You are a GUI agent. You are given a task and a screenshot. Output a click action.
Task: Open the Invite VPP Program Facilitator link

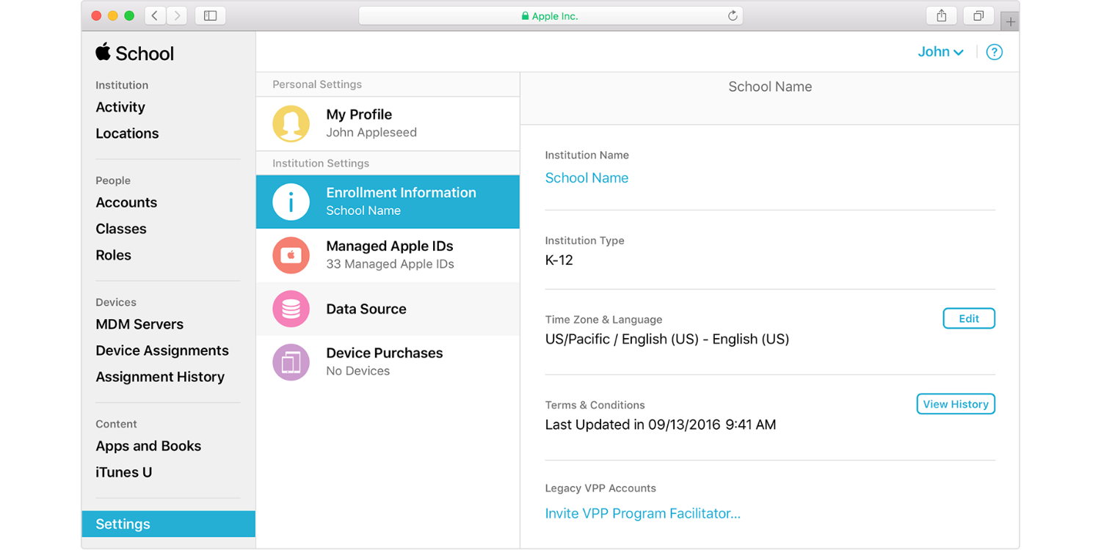tap(642, 513)
